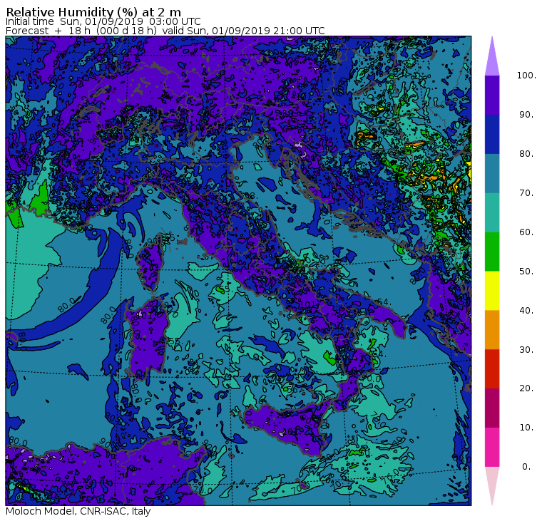
Task: Click the "60." colorbar label
Action: [x=526, y=232]
